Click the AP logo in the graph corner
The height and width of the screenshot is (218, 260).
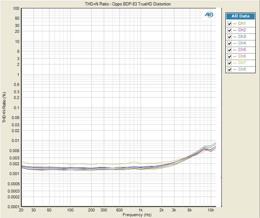pyautogui.click(x=209, y=15)
